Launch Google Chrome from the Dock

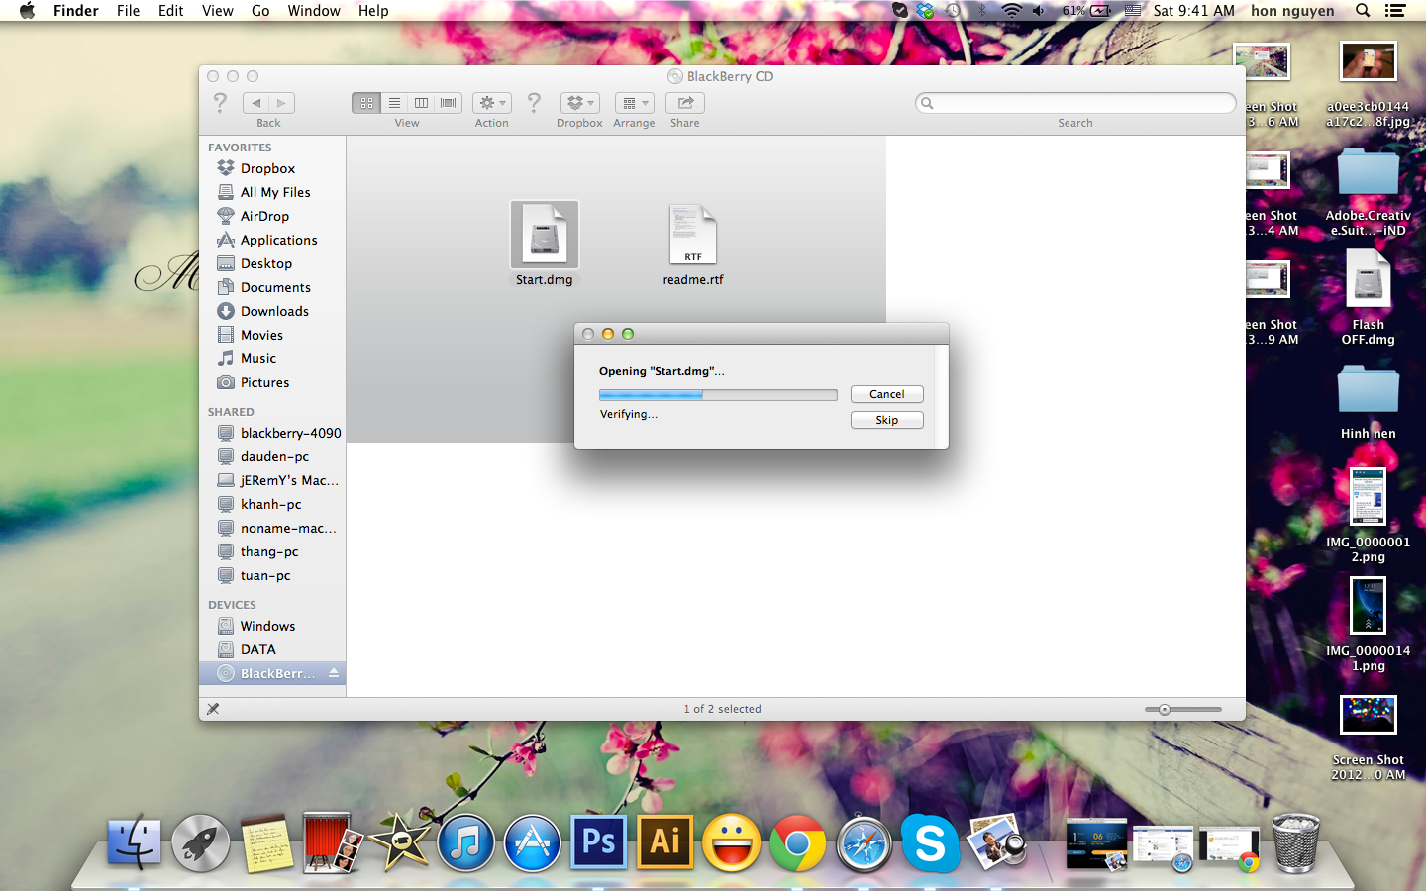[x=797, y=842]
